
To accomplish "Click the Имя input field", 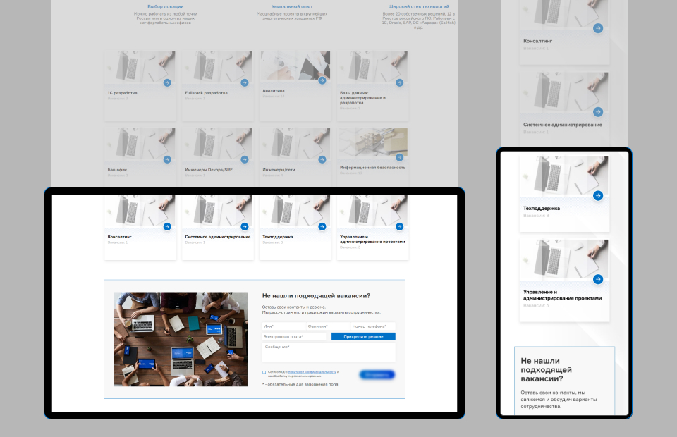I will [x=283, y=326].
